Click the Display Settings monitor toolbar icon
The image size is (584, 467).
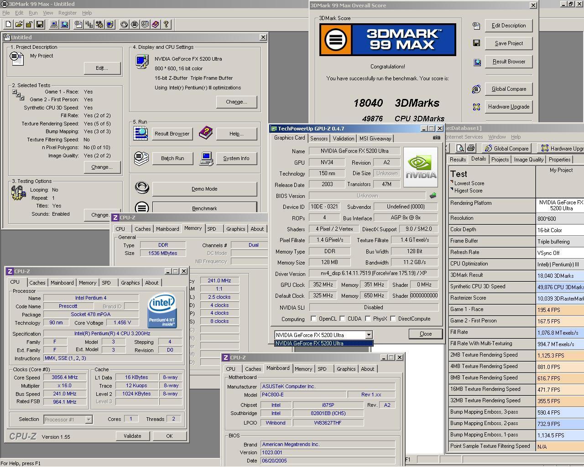pyautogui.click(x=110, y=24)
